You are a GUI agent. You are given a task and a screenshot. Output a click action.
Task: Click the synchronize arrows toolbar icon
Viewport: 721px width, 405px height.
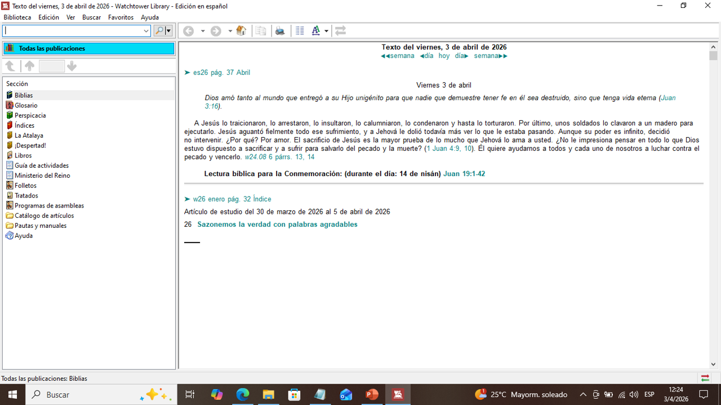click(x=340, y=31)
